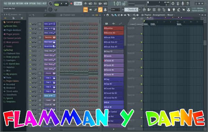Viewport: 208px width, 132px height.
Task: Open the help question mark icon
Action: click(188, 3)
